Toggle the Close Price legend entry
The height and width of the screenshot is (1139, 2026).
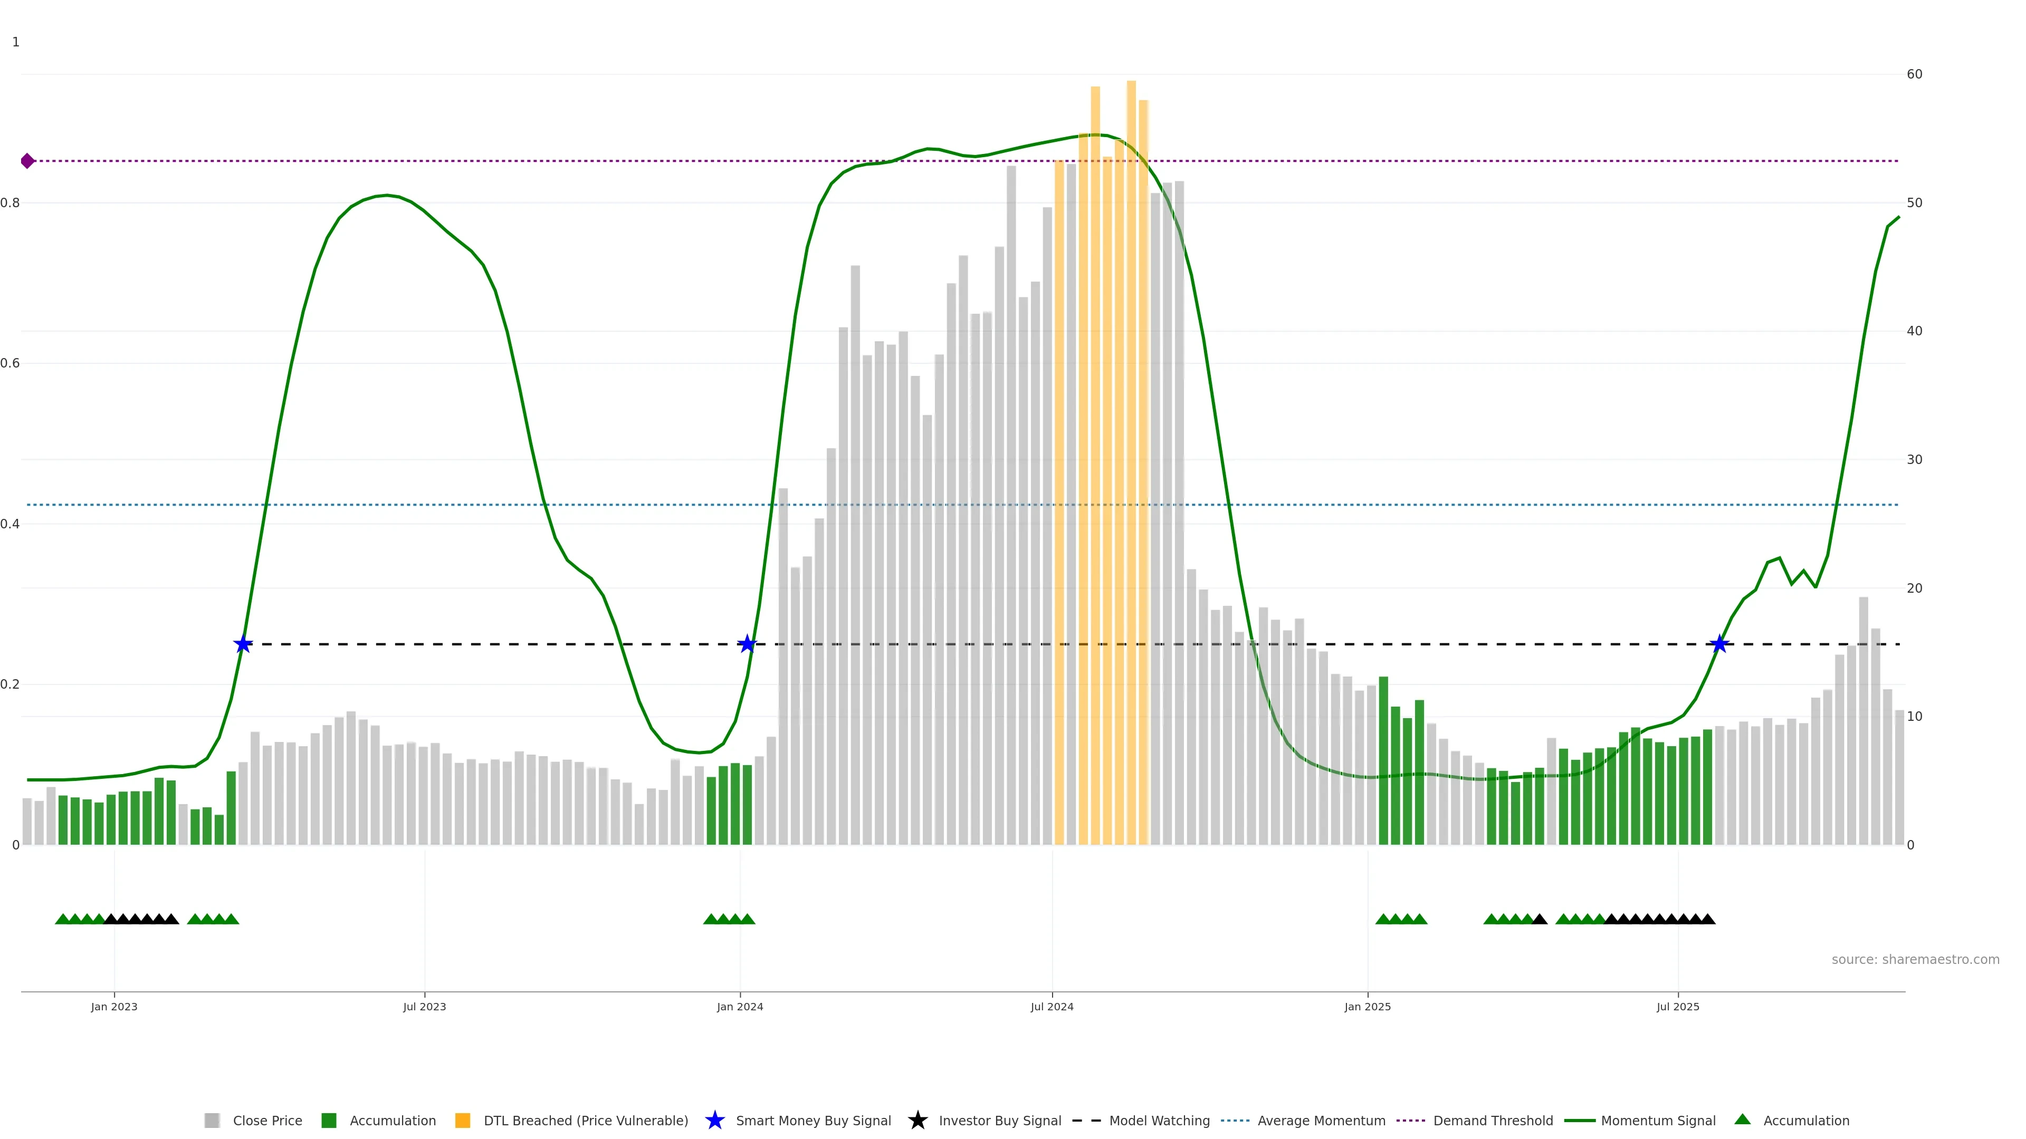click(266, 1121)
